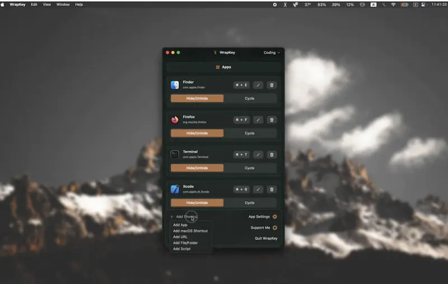The image size is (448, 284).
Task: Open the Edit menu
Action: 34,4
